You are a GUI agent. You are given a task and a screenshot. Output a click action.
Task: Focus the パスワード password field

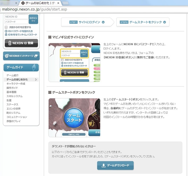pyautogui.click(x=16, y=22)
